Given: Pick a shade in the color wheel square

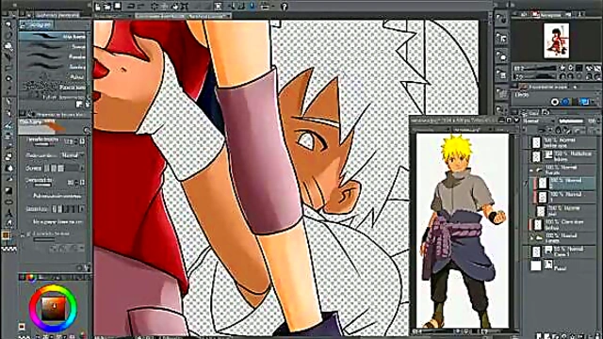Looking at the screenshot, I should (x=54, y=309).
